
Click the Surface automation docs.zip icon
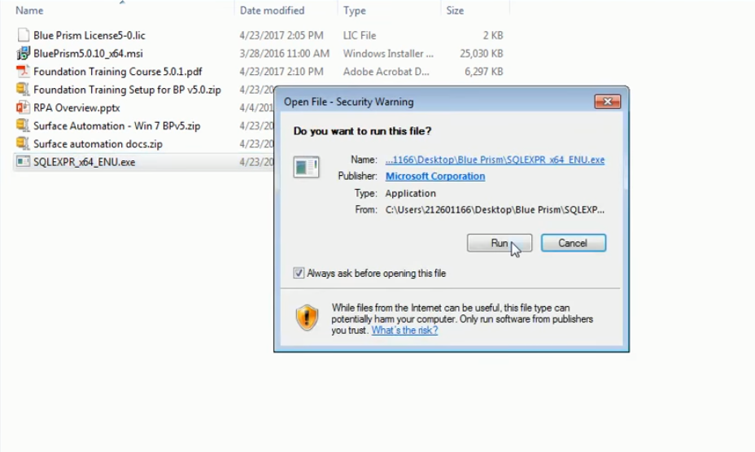pos(23,143)
